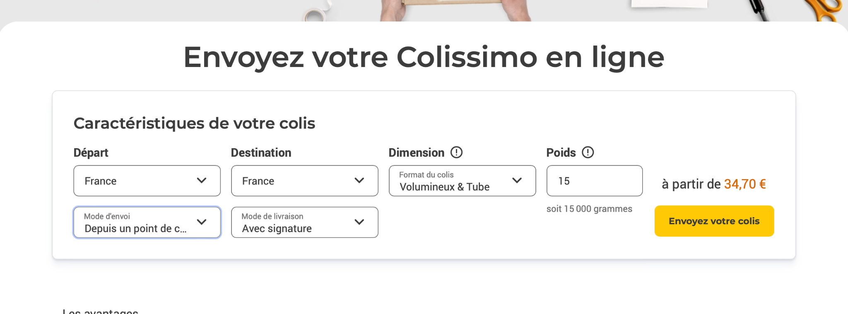Open the Départ France dropdown

[x=147, y=181]
